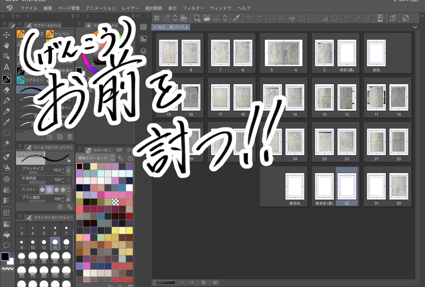
Task: Select the Blend tool
Action: click(6, 190)
